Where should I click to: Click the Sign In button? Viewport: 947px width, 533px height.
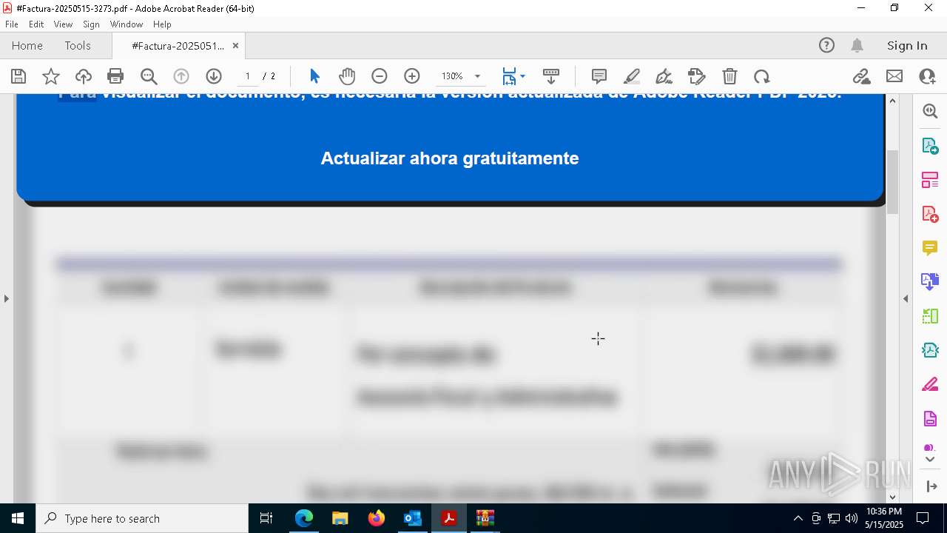click(x=907, y=46)
